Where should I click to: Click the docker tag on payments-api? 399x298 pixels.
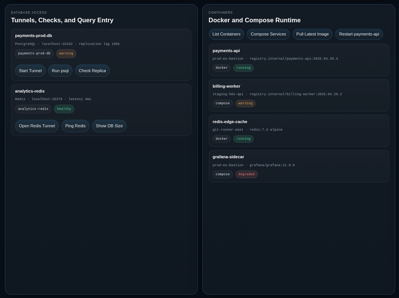click(x=221, y=68)
